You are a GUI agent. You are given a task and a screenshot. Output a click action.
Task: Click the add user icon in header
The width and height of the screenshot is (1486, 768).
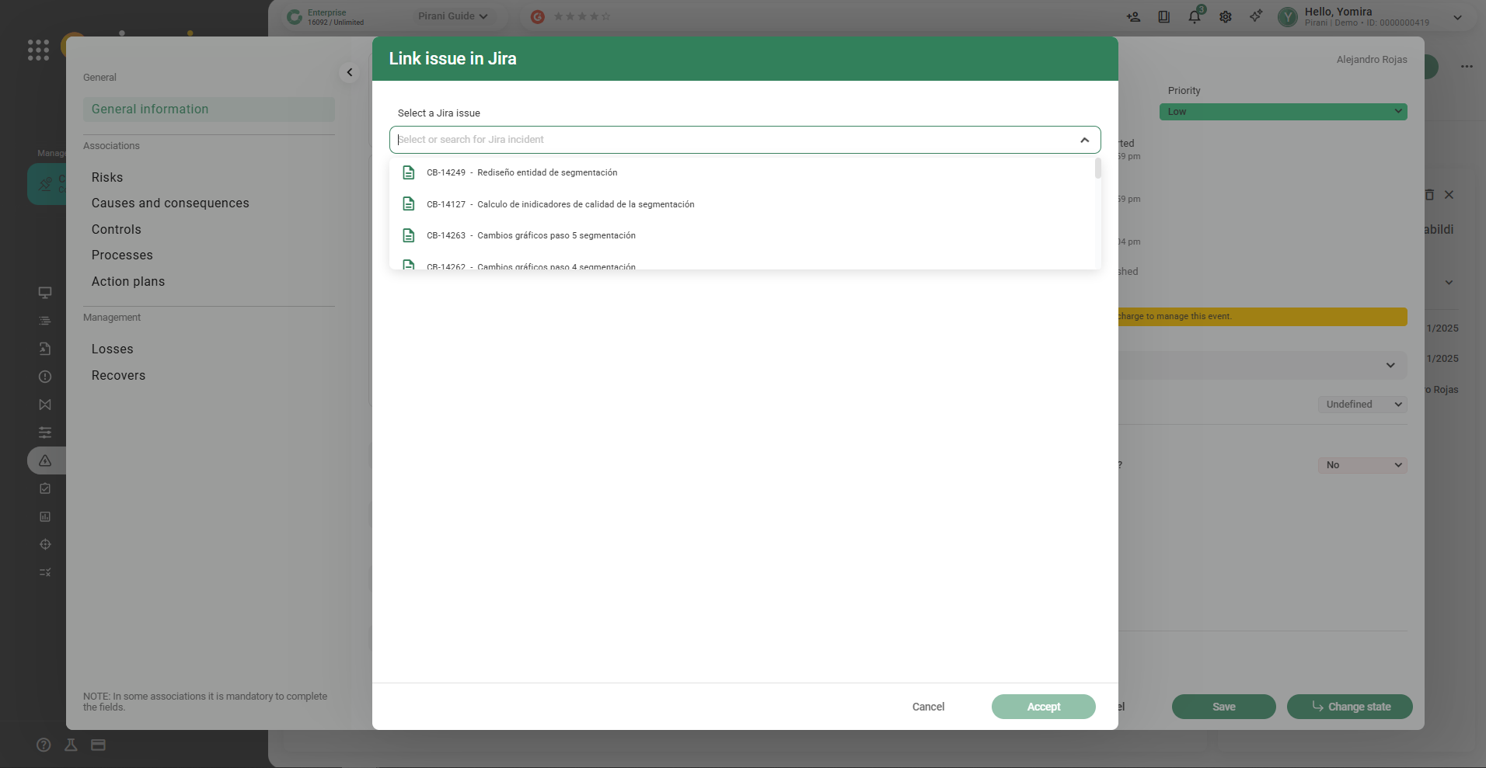coord(1133,16)
